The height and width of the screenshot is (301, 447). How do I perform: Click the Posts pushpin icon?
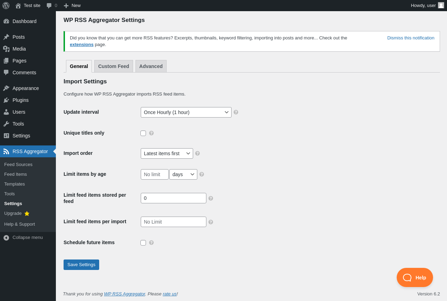pyautogui.click(x=6, y=37)
